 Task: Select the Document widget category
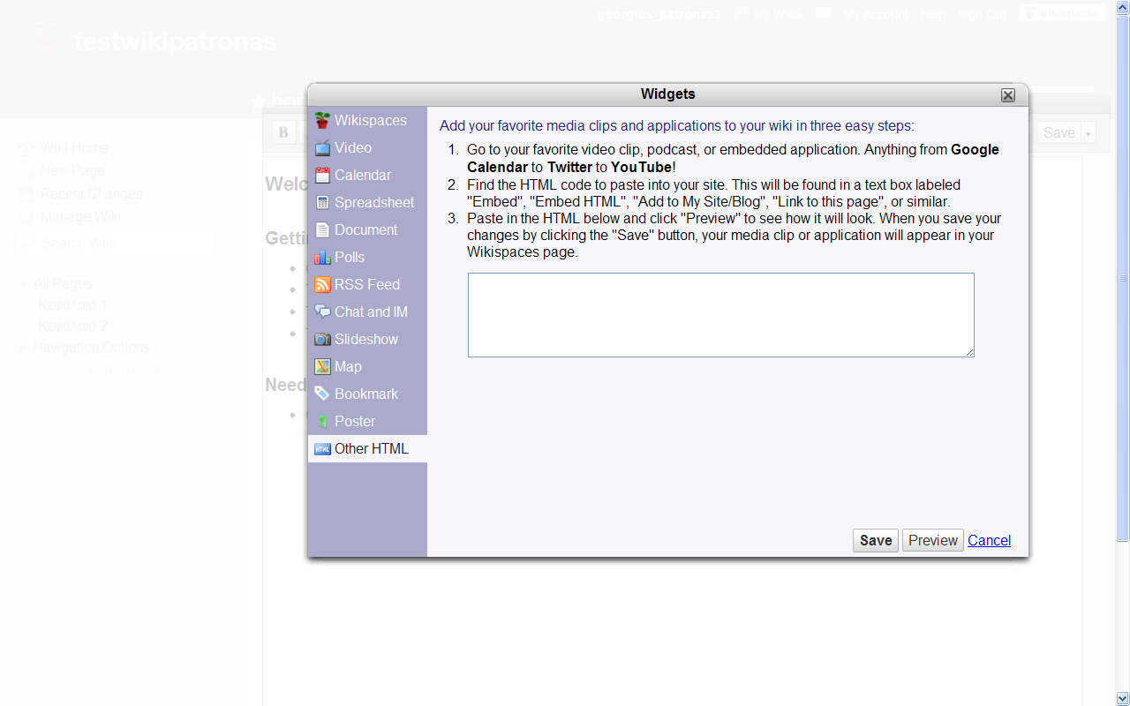coord(367,229)
